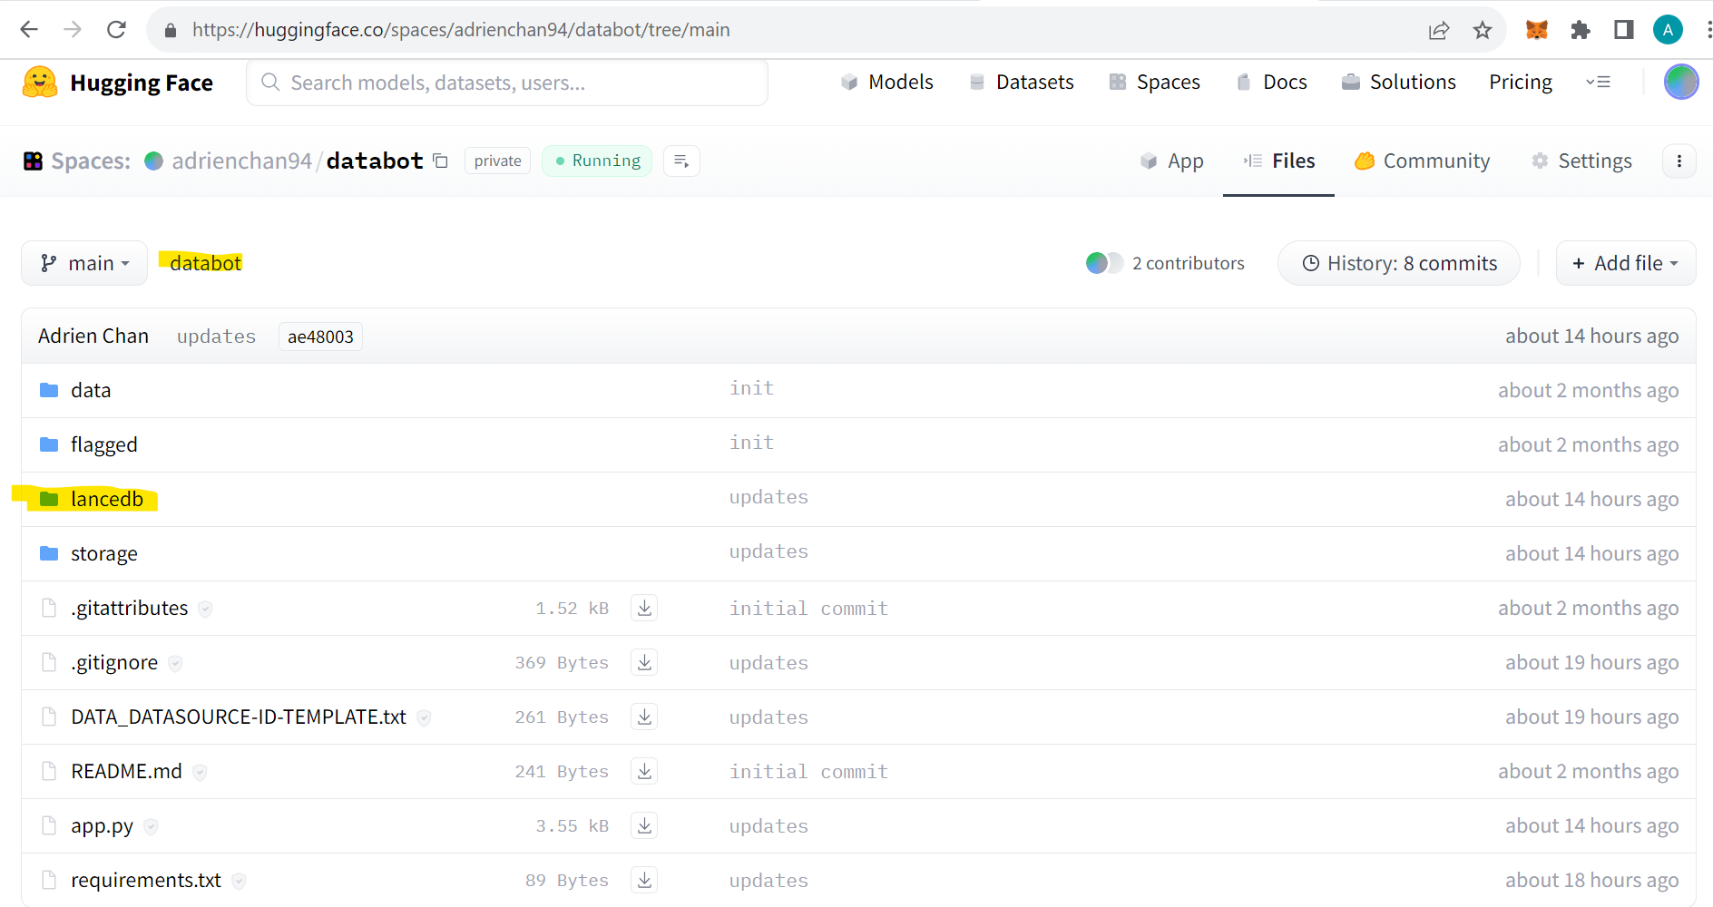Open the .gitignore file

pos(114,663)
